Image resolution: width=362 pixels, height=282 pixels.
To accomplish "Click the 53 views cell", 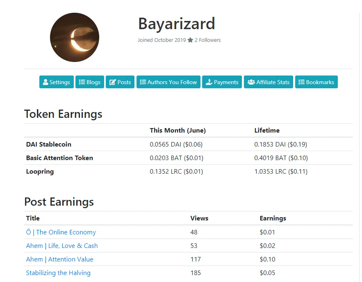I will pyautogui.click(x=194, y=246).
